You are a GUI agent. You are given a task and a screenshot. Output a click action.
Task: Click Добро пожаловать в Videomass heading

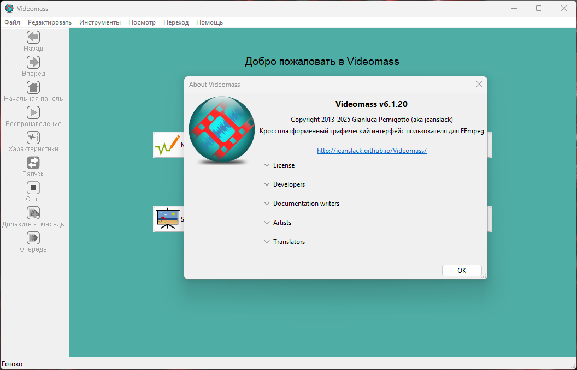pyautogui.click(x=322, y=61)
